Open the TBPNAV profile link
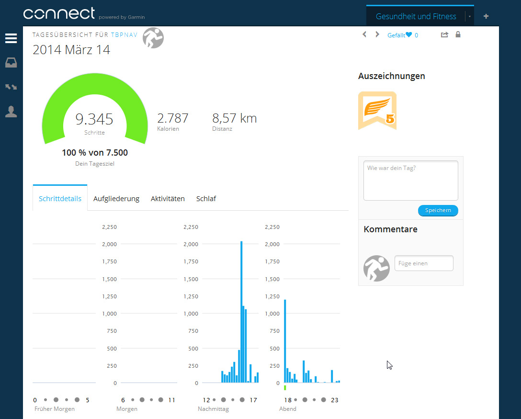 point(124,35)
